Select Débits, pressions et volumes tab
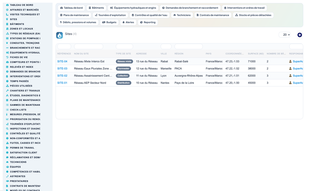The image size is (309, 191). tap(78, 22)
